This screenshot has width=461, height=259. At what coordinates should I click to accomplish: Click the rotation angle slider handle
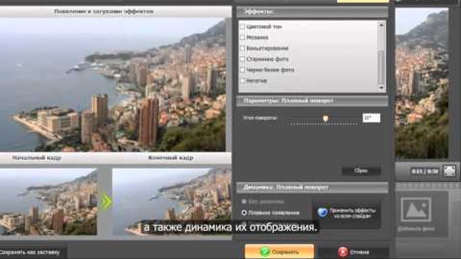tap(326, 118)
